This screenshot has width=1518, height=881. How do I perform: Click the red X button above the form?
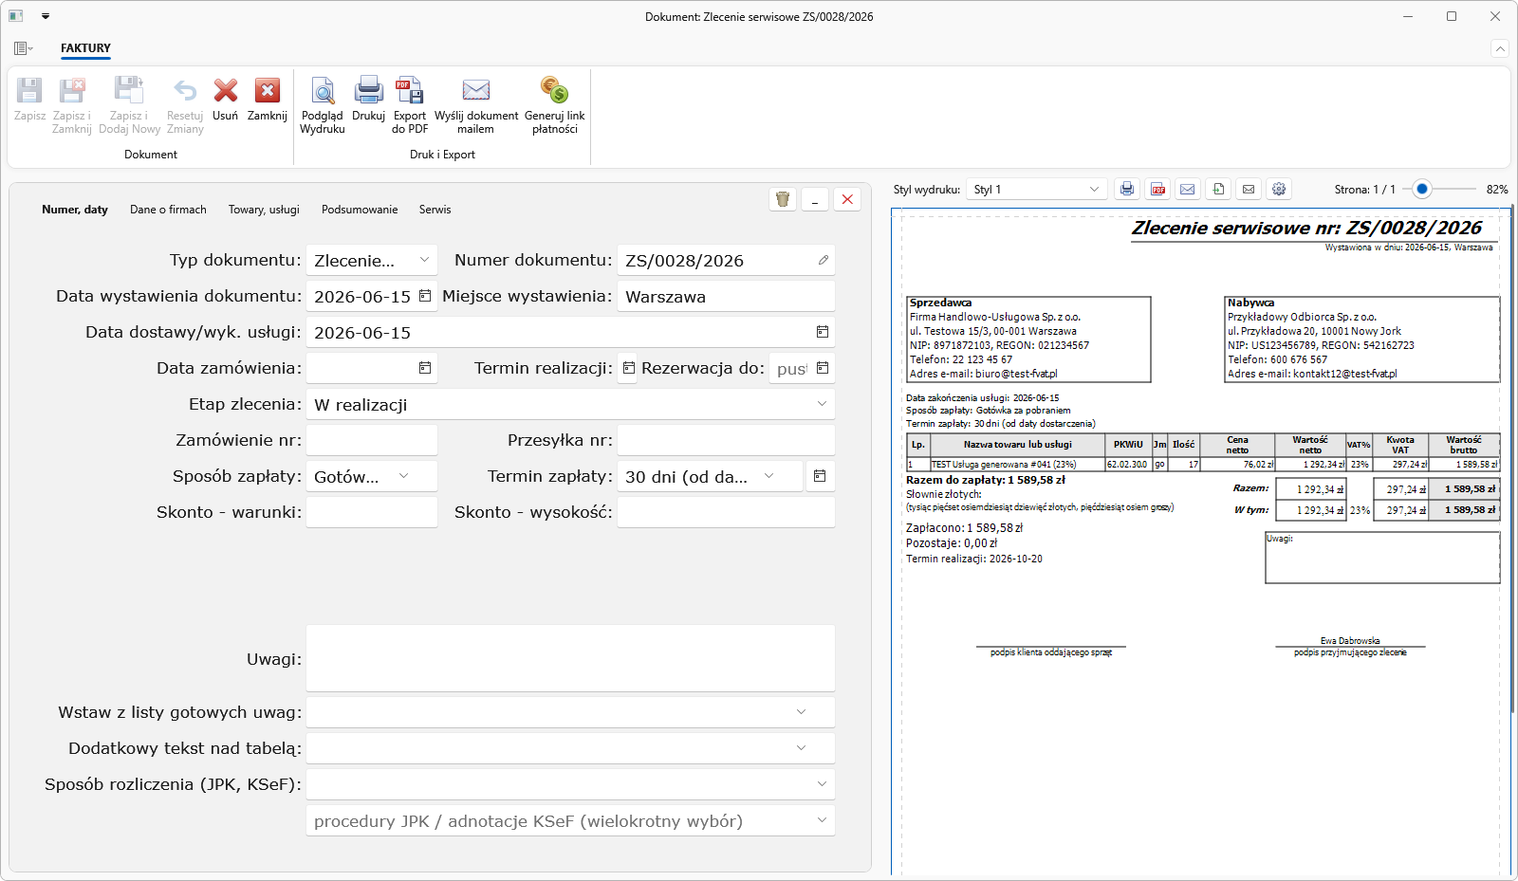click(x=847, y=199)
